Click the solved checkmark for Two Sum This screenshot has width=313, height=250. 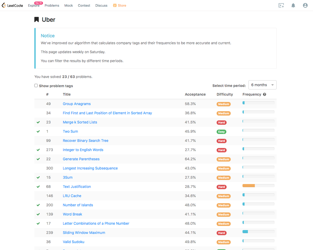click(38, 131)
